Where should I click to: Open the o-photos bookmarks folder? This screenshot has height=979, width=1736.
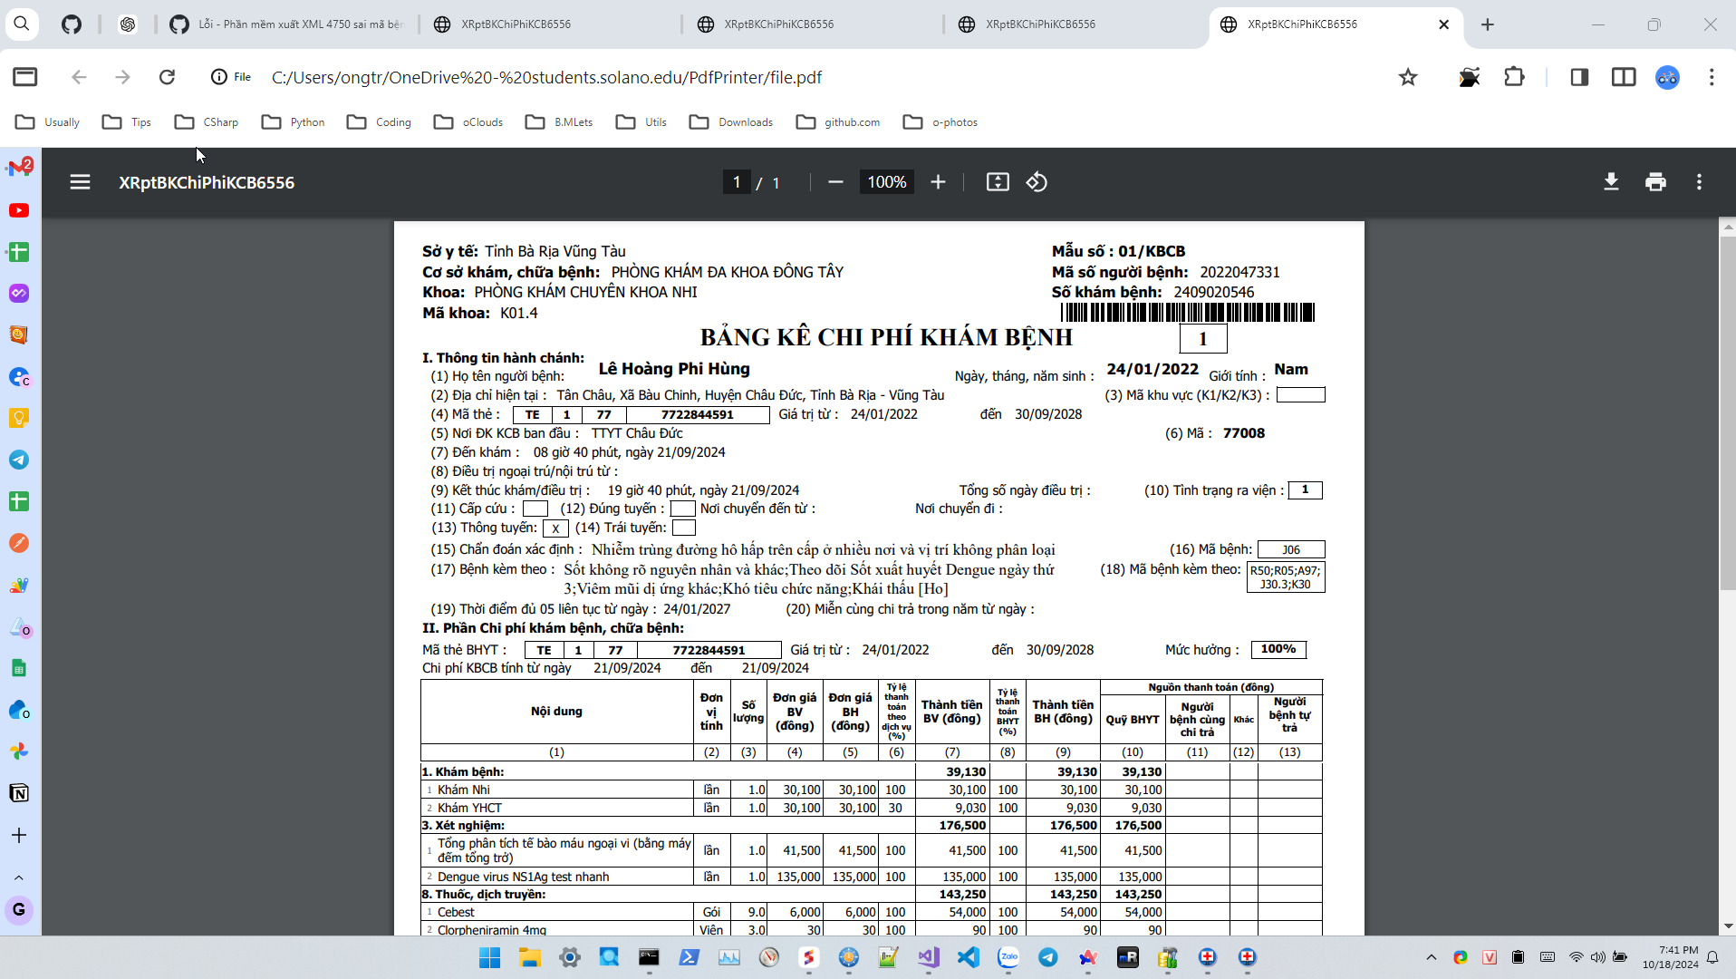940,122
